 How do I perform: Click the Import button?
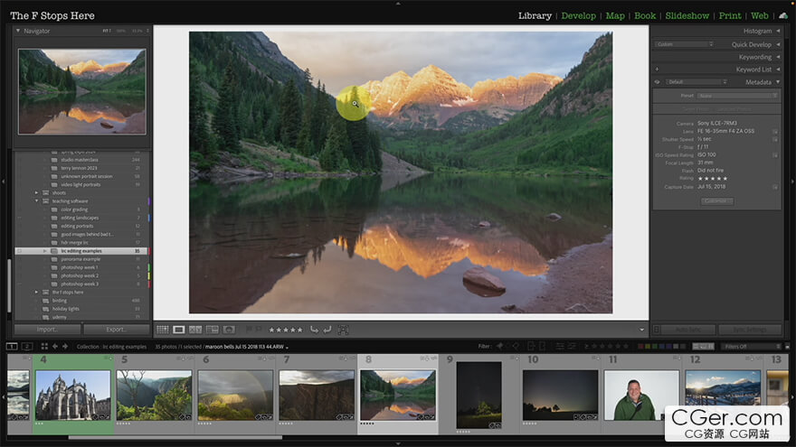click(x=46, y=330)
